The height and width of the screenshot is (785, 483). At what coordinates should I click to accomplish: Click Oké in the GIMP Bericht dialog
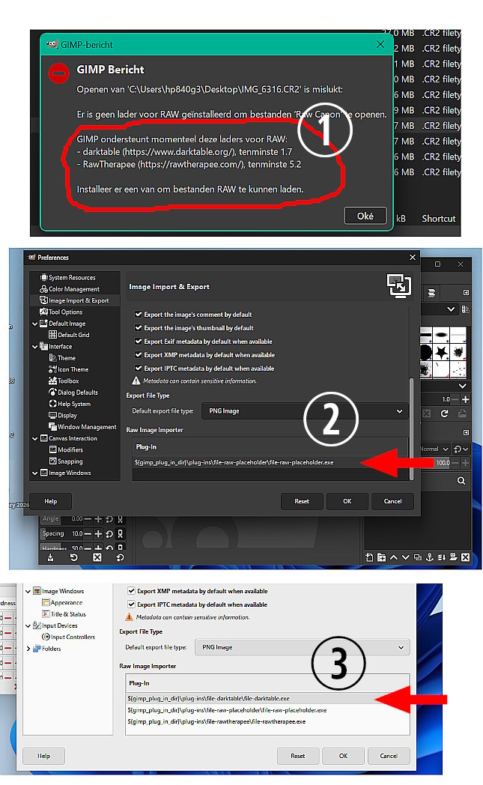(x=365, y=216)
